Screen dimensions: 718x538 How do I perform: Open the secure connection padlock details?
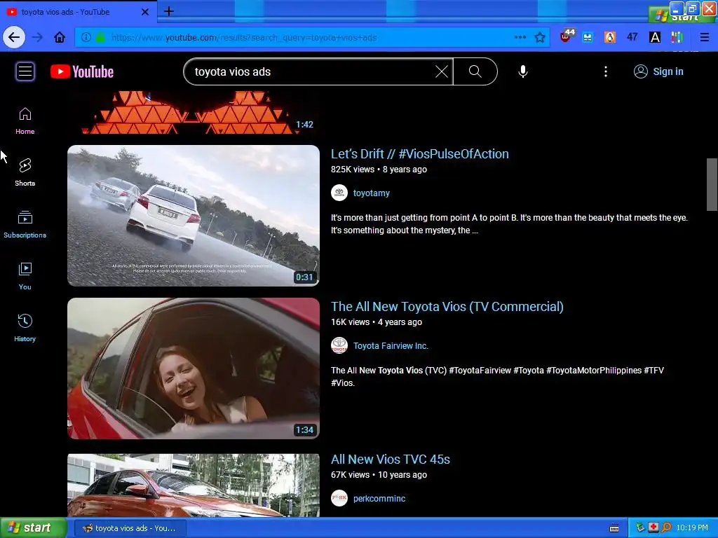100,38
